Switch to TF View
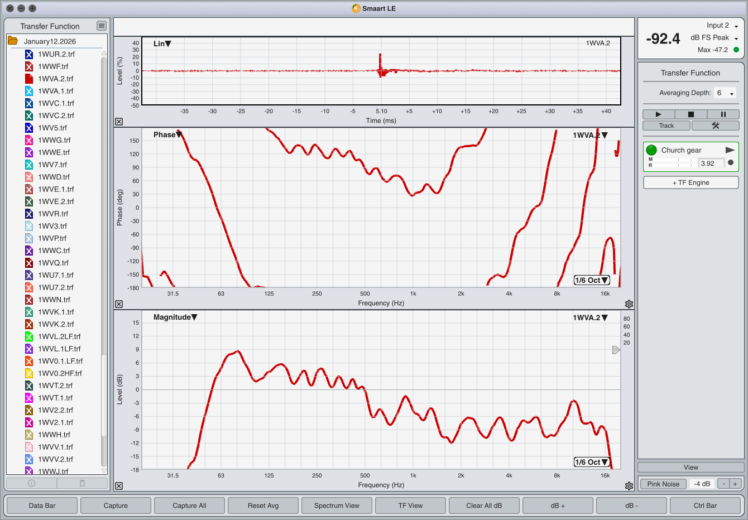The width and height of the screenshot is (748, 520). pyautogui.click(x=410, y=505)
